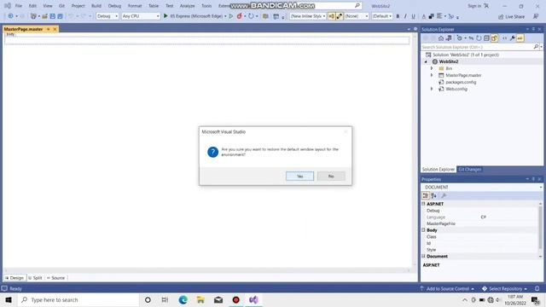Switch to the Split view tab
The image size is (546, 307).
[x=35, y=278]
